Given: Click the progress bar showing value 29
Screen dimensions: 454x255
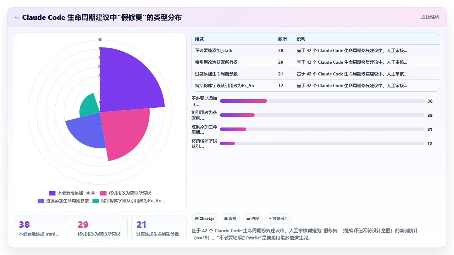Looking at the screenshot, I should (x=322, y=115).
